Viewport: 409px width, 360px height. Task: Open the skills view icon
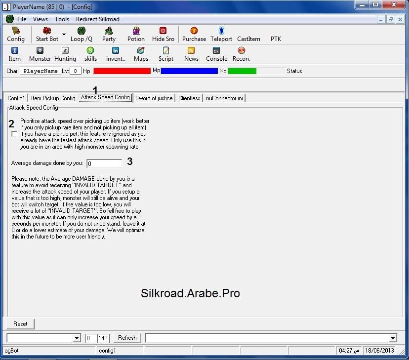pyautogui.click(x=90, y=54)
